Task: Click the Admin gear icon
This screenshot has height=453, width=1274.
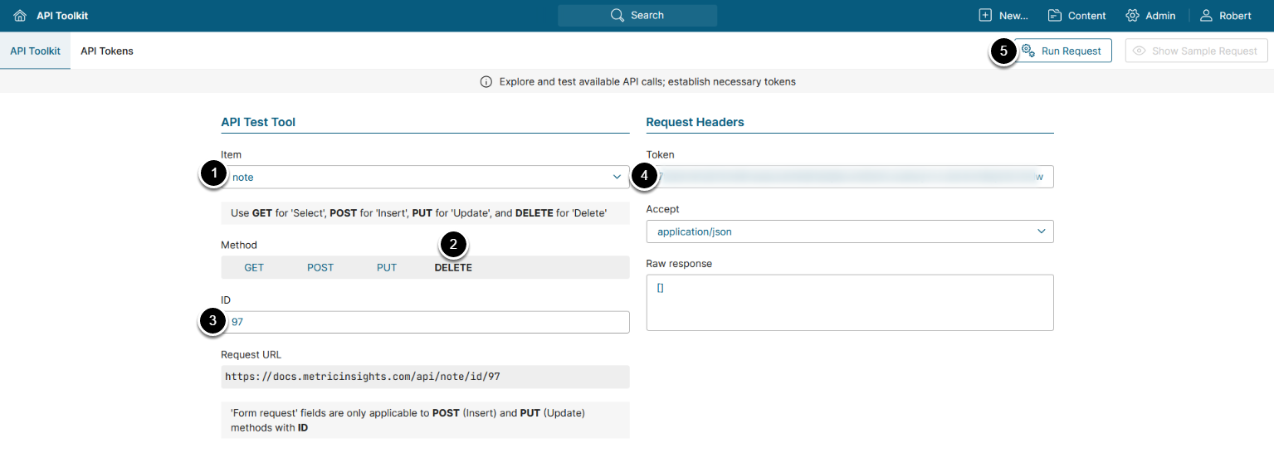Action: point(1132,16)
